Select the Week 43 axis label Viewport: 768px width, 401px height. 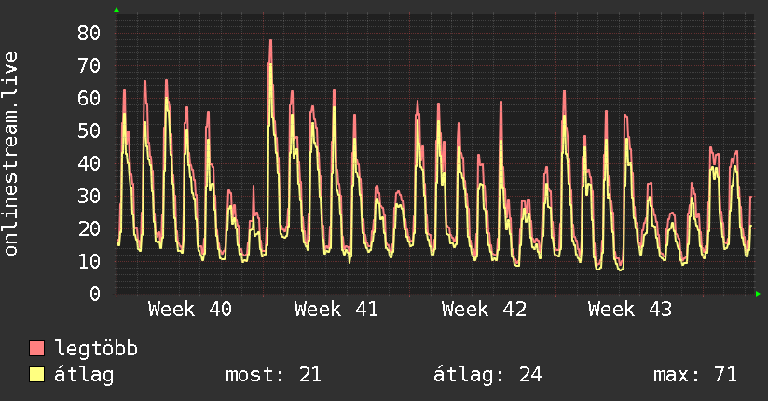tap(630, 310)
